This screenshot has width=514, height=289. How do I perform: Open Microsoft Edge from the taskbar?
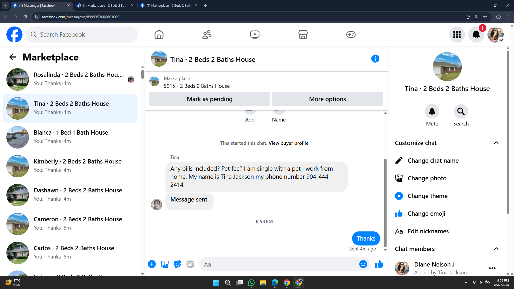pos(275,283)
